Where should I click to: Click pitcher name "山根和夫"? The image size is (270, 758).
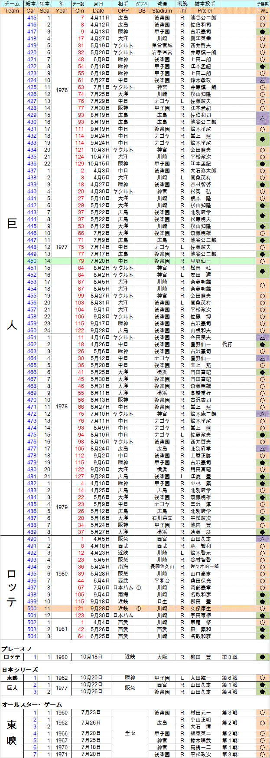(201, 331)
